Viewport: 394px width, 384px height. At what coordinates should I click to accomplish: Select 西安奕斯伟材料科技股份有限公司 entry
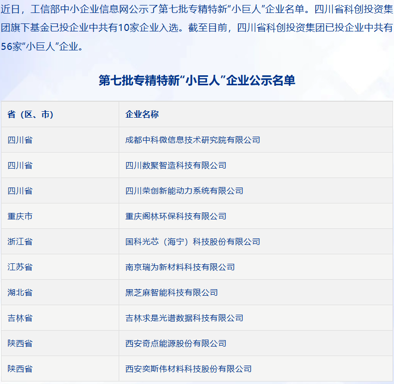pos(189,369)
